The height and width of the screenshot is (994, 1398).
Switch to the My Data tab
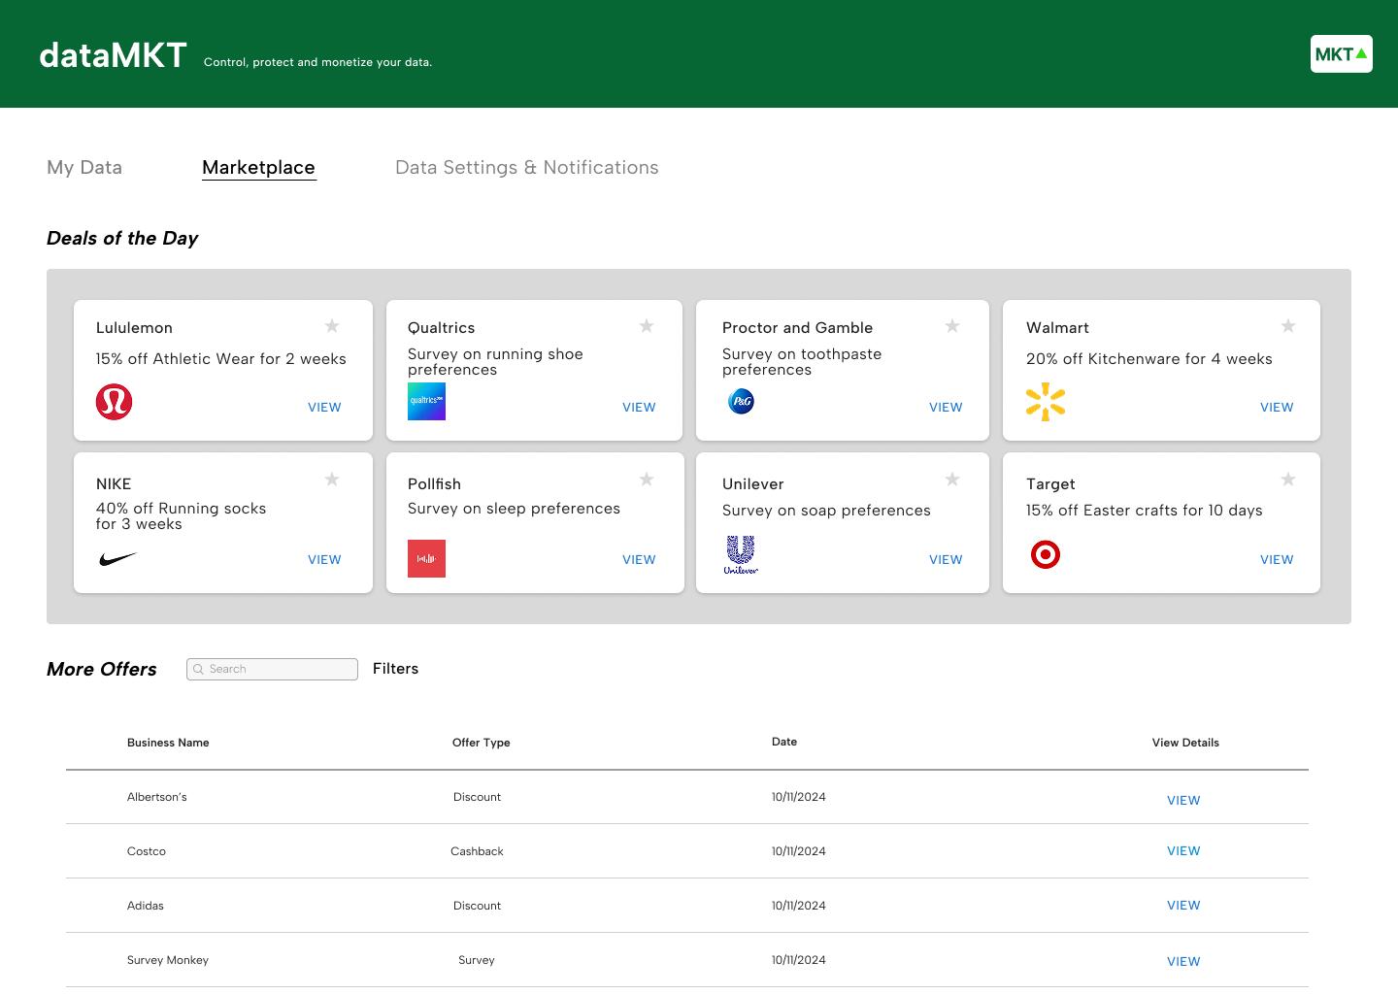click(84, 168)
